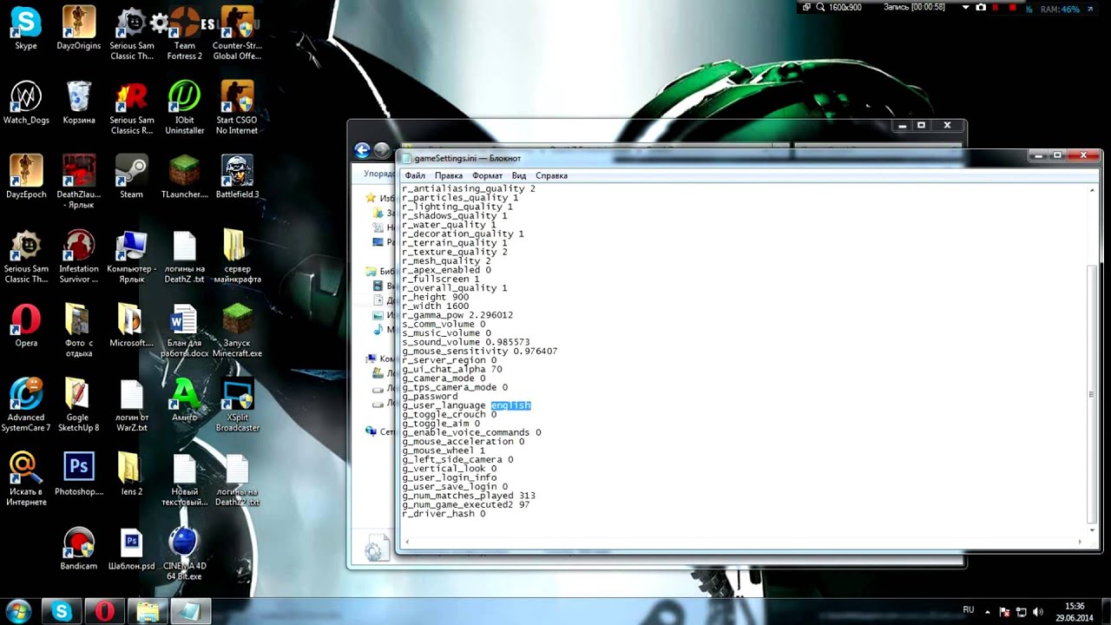Viewport: 1111px width, 625px height.
Task: Click the line r_fullscreen 1
Action: click(x=441, y=279)
